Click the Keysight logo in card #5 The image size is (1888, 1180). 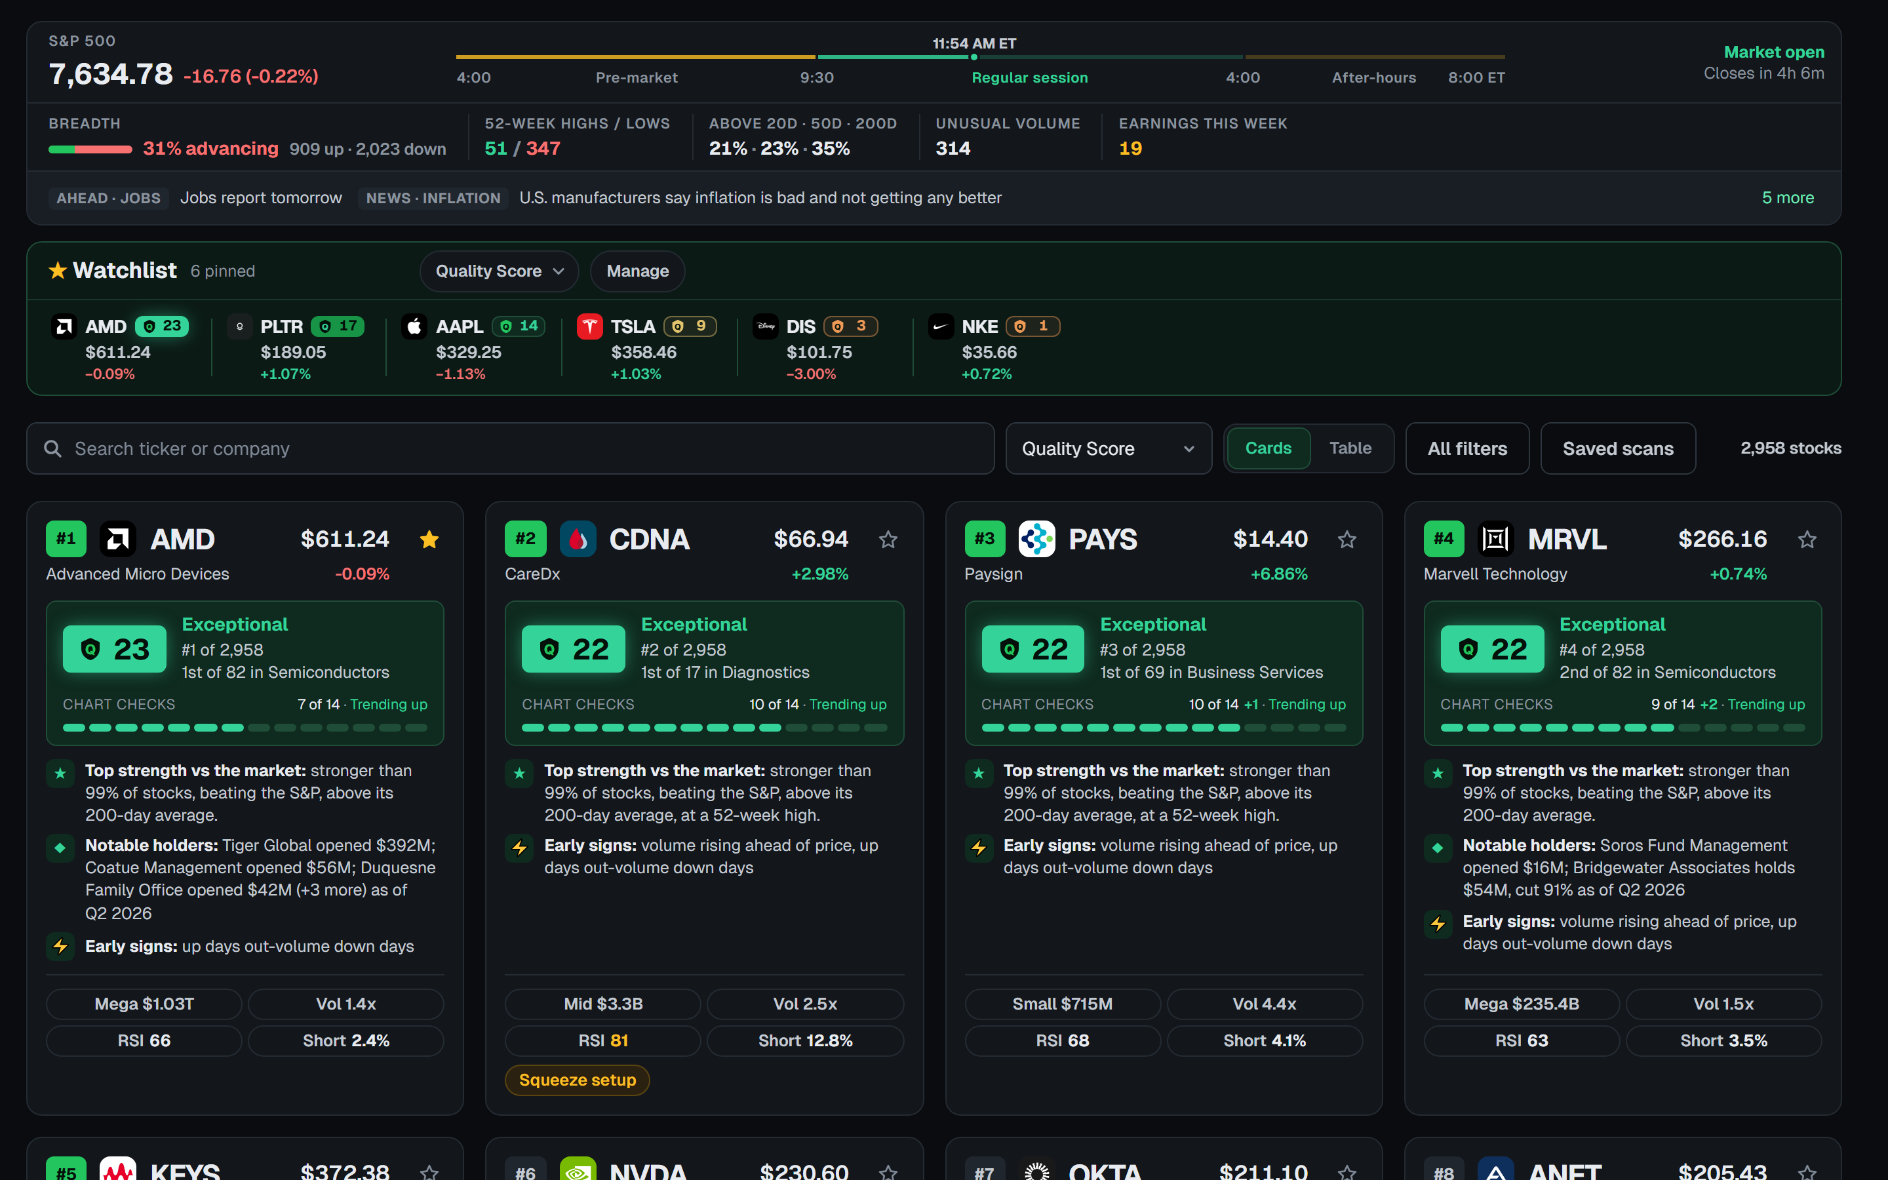pyautogui.click(x=118, y=1168)
